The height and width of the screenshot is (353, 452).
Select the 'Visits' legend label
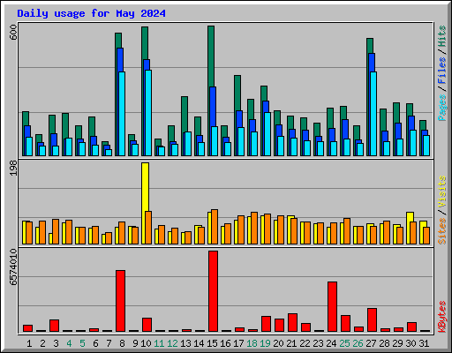(442, 192)
